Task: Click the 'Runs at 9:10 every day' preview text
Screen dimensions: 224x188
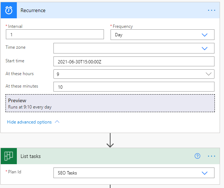Action: pos(30,107)
